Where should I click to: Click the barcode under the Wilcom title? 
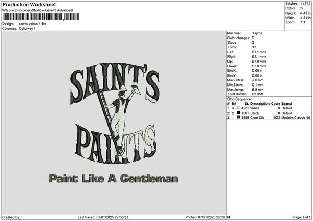click(41, 17)
